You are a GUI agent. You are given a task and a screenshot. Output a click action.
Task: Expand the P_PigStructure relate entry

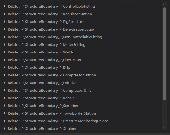[x=5, y=22]
